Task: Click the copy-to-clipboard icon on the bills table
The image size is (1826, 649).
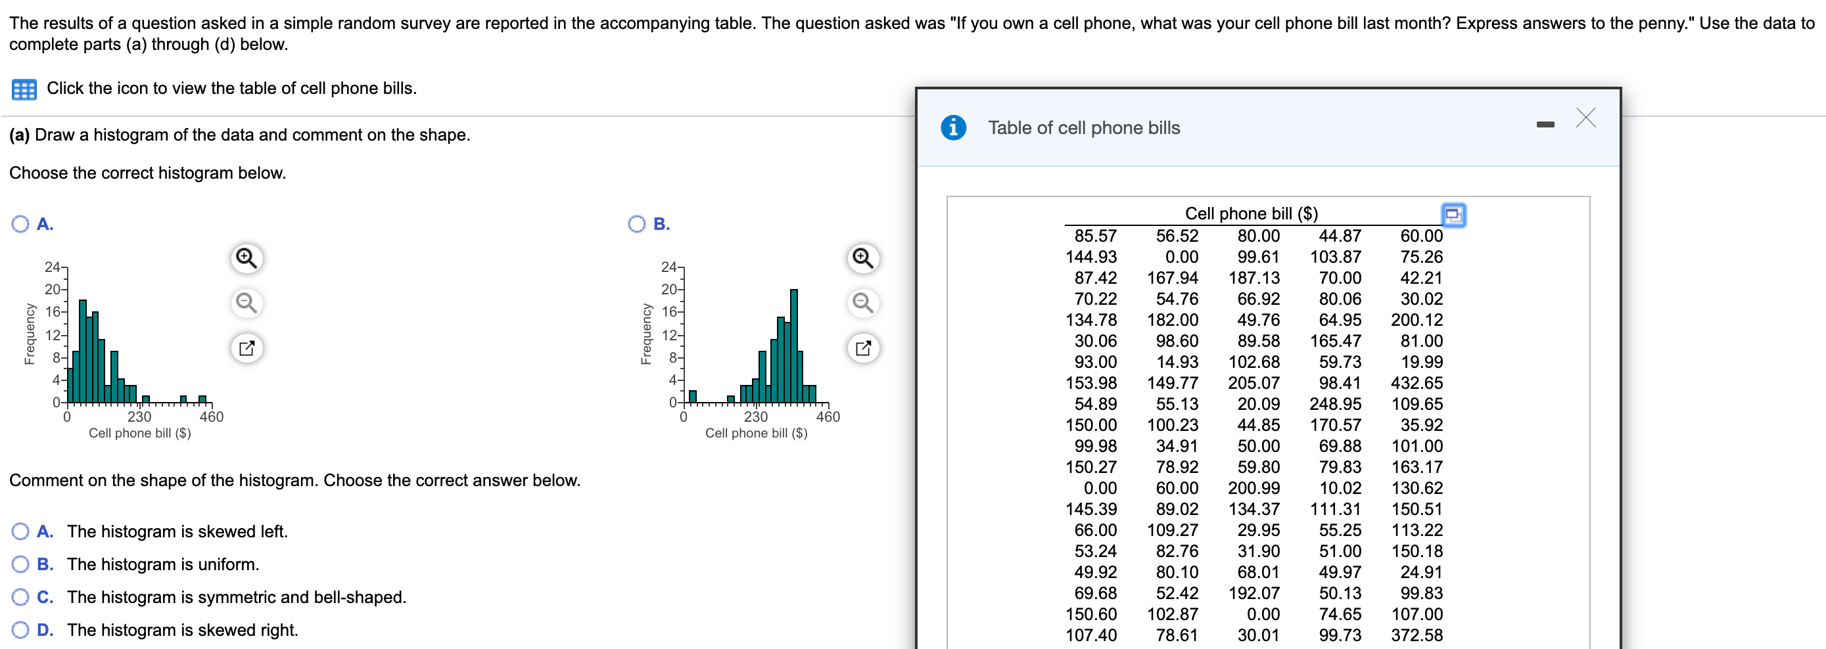Action: 1455,216
